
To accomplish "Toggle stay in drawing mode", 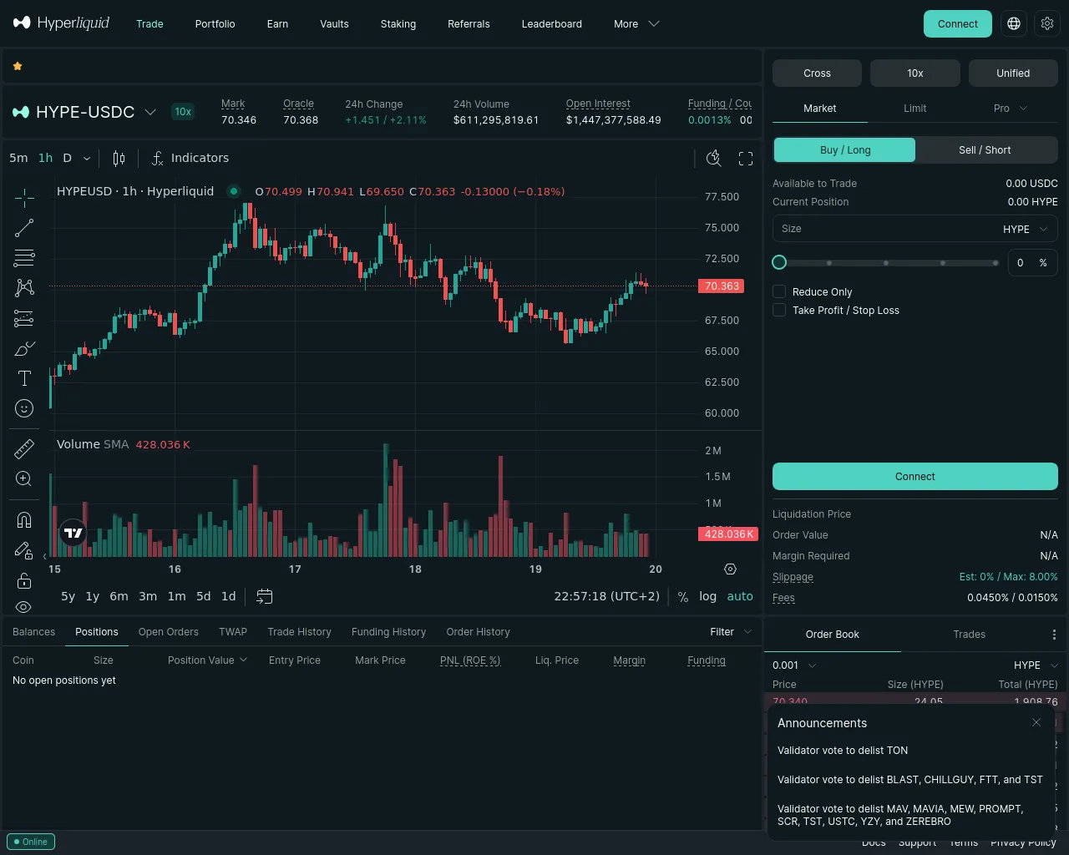I will (x=24, y=550).
